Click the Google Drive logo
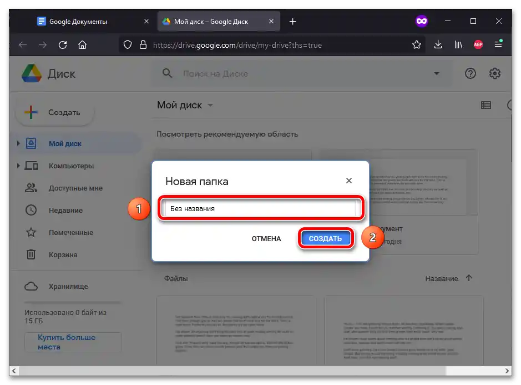The image size is (521, 385). [32, 73]
